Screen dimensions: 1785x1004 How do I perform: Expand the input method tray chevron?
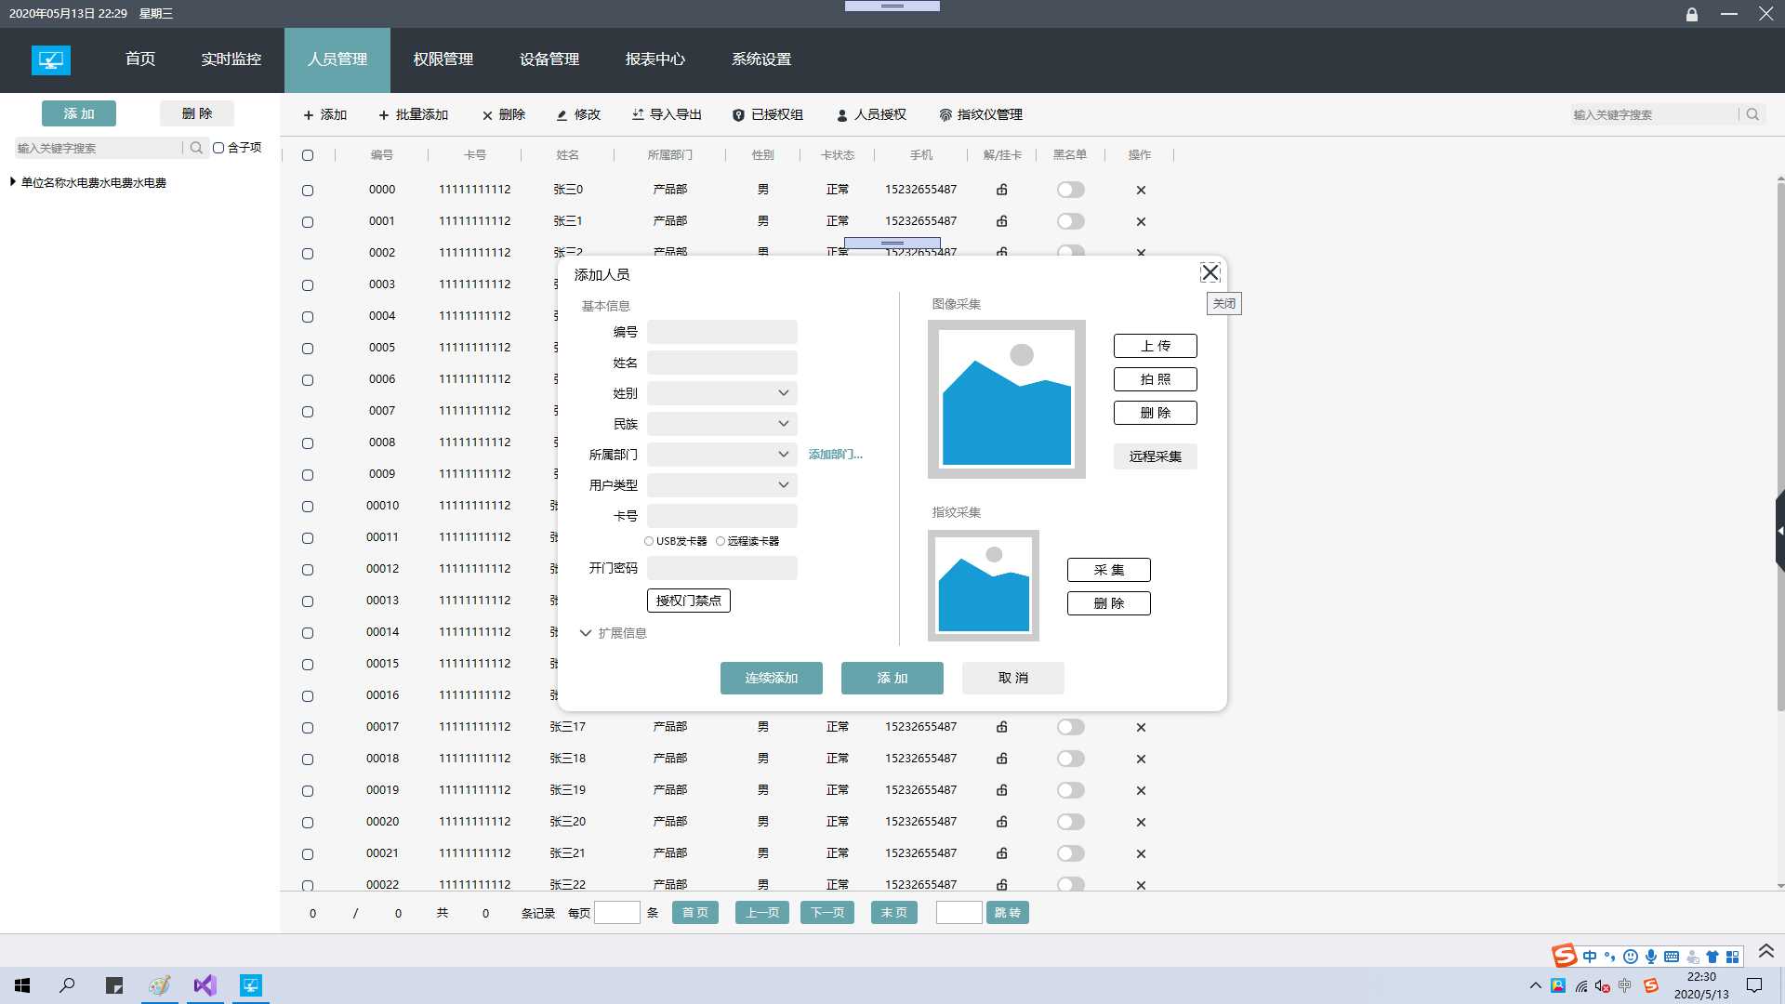[x=1766, y=951]
